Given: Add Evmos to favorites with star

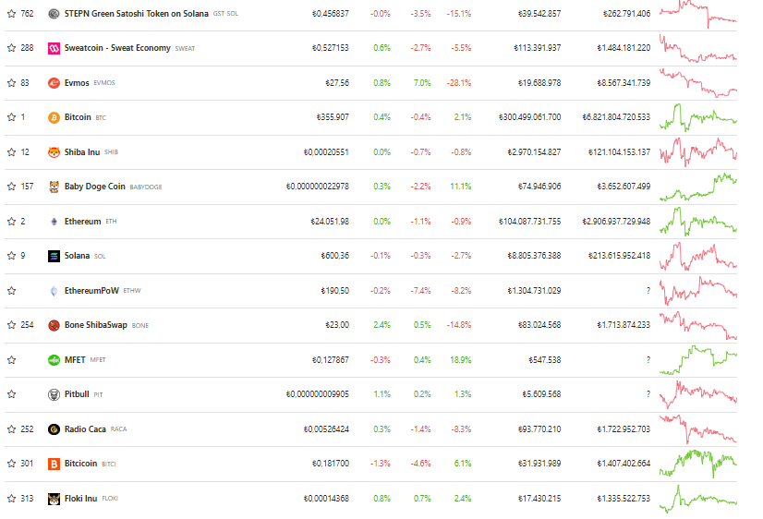Looking at the screenshot, I should [x=12, y=83].
